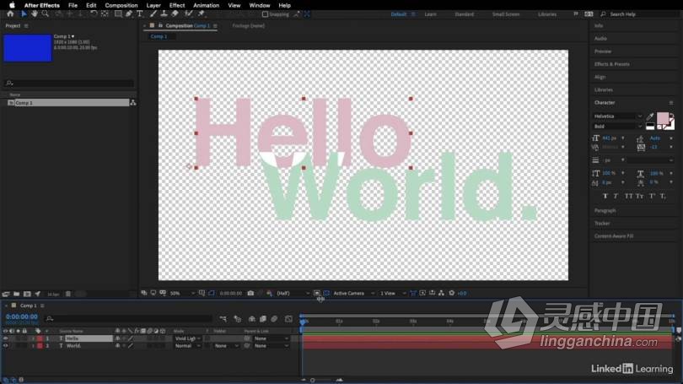Click the Project panel menu icon

pyautogui.click(x=26, y=25)
